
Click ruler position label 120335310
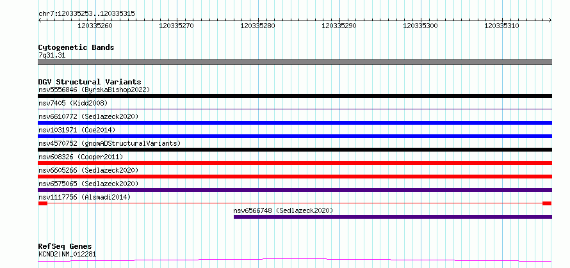502,26
